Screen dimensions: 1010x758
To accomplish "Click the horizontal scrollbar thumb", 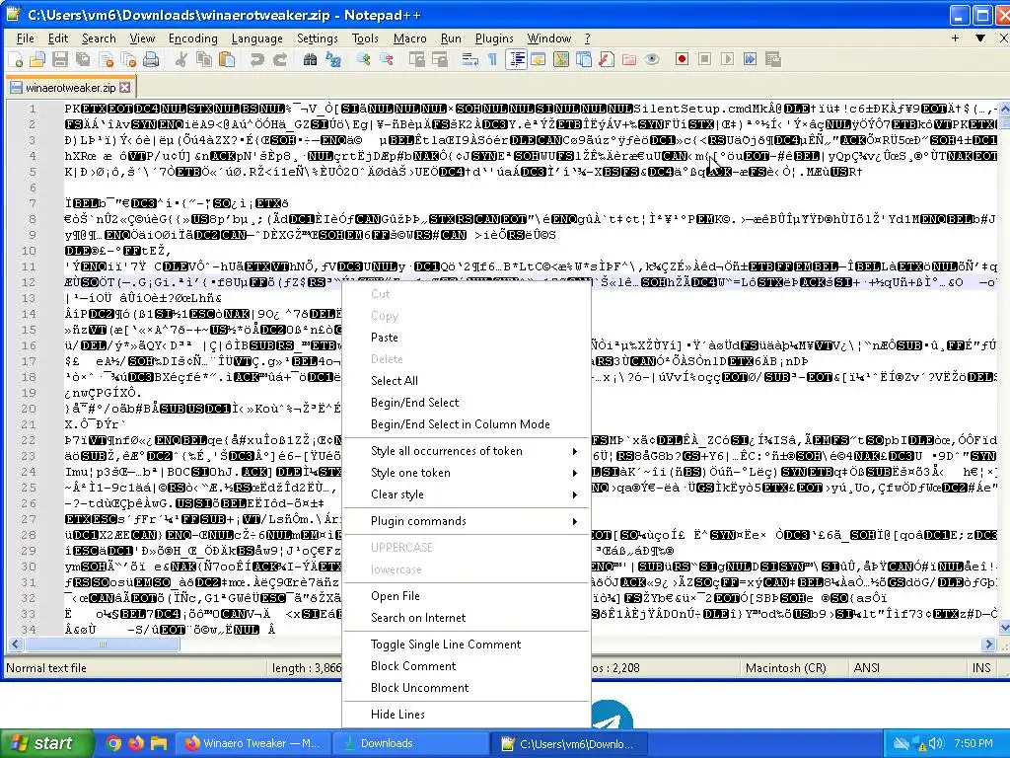I will point(103,644).
